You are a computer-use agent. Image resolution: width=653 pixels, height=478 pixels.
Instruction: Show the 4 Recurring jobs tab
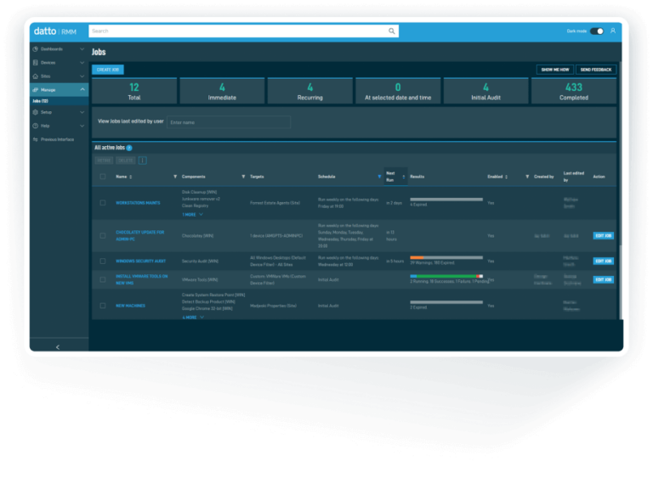click(x=309, y=91)
